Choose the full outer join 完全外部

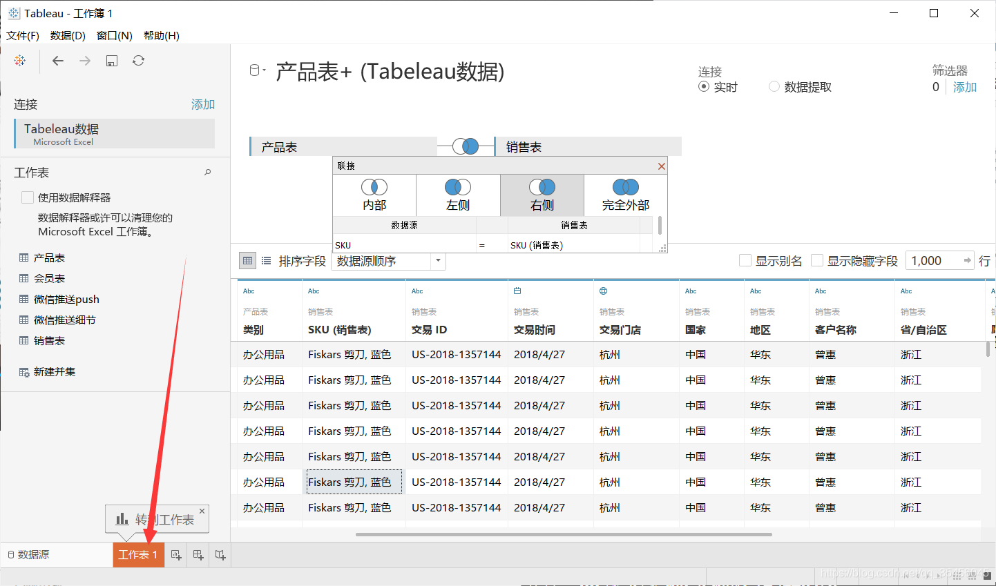pyautogui.click(x=626, y=195)
